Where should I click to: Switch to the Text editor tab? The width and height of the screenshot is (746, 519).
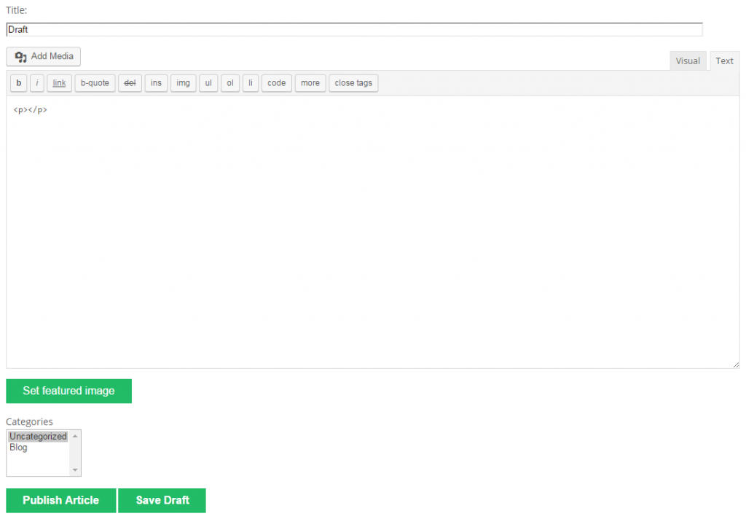point(724,61)
